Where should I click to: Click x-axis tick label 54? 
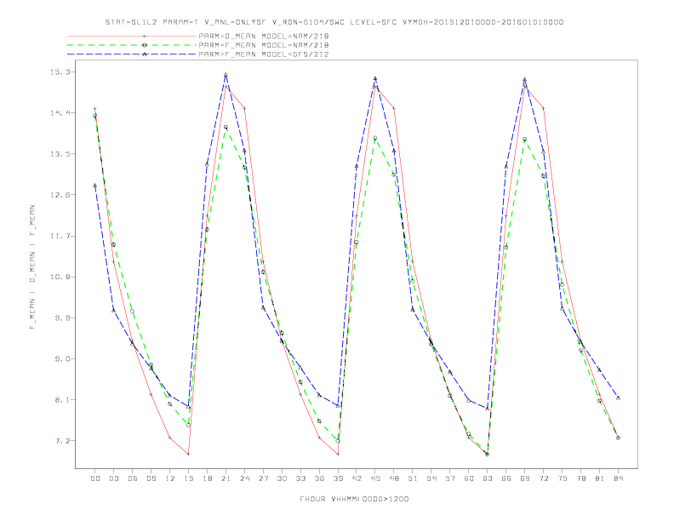point(431,478)
